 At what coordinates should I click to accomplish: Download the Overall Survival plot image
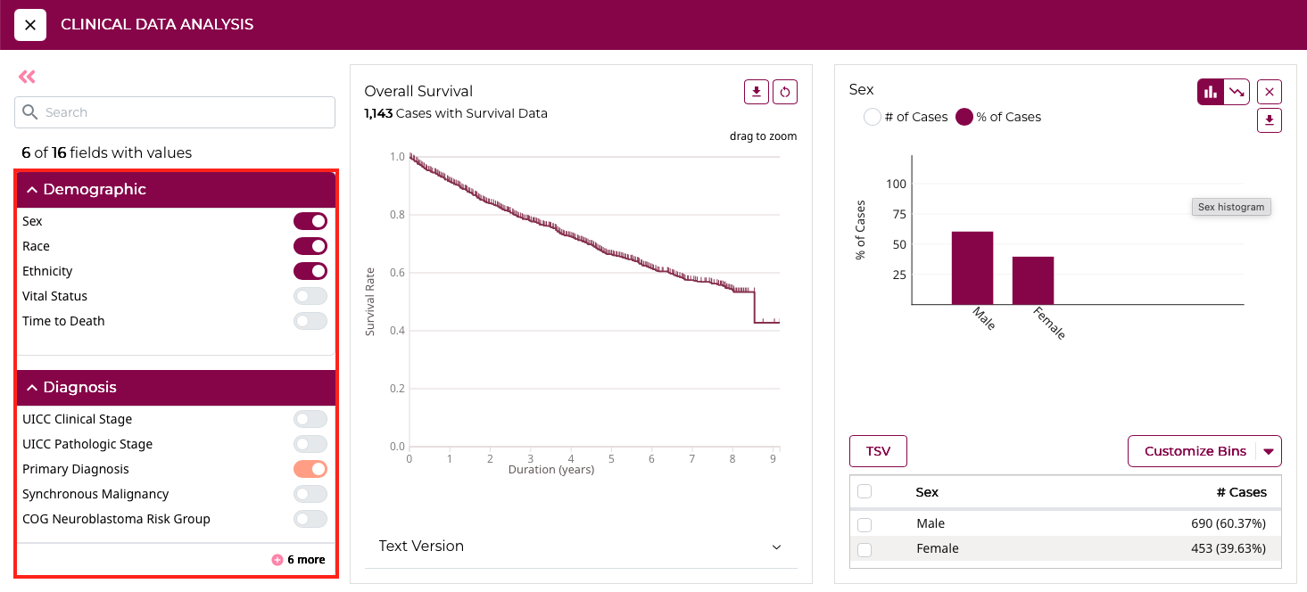click(756, 91)
